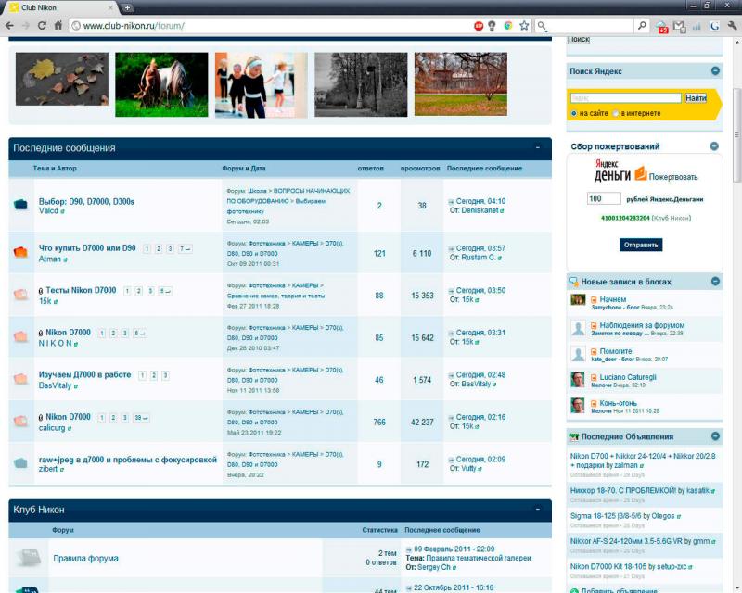Collapse the Поиск Яндекс block
742x593 pixels.
(715, 71)
